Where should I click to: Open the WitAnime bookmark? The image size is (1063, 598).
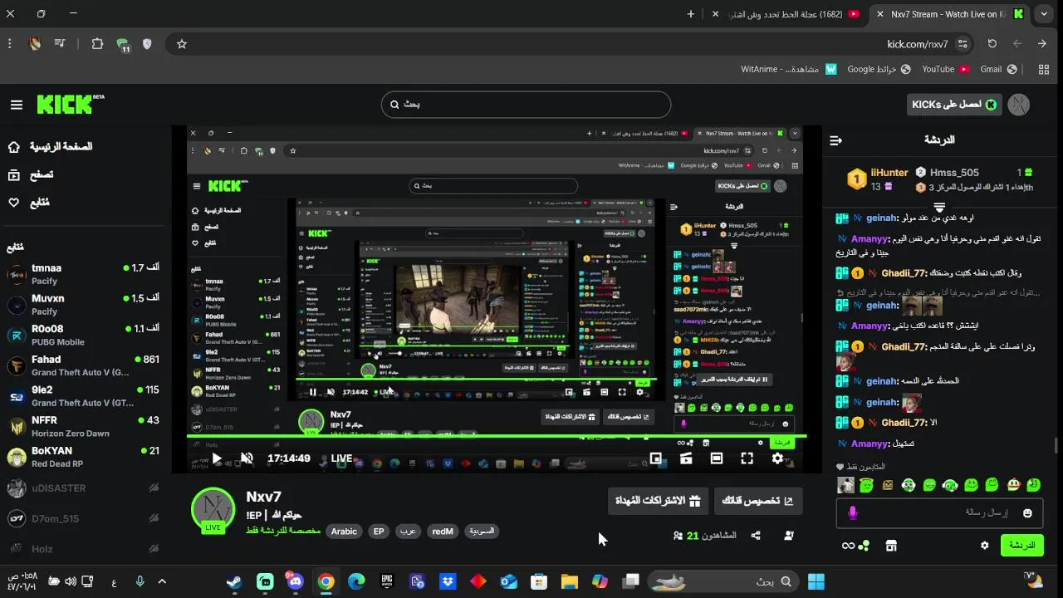click(789, 70)
